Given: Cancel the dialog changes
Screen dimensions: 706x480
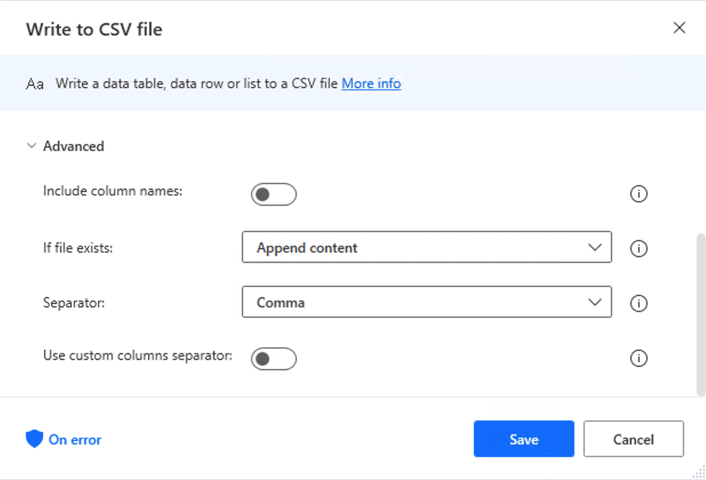Looking at the screenshot, I should (633, 439).
